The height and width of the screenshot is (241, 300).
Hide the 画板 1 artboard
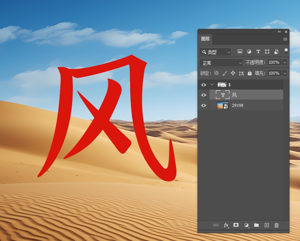204,85
